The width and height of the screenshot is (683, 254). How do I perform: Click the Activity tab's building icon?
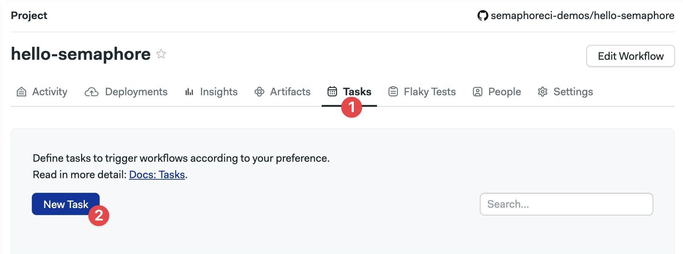(x=22, y=92)
